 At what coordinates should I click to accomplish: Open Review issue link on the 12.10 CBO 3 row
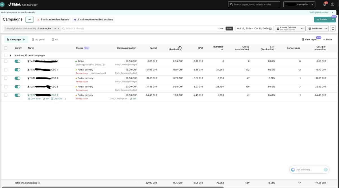click(82, 90)
